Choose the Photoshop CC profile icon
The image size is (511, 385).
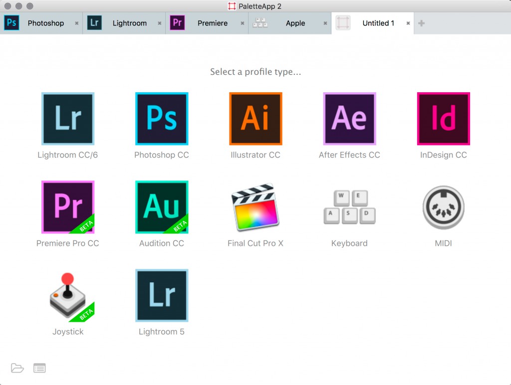pos(162,119)
